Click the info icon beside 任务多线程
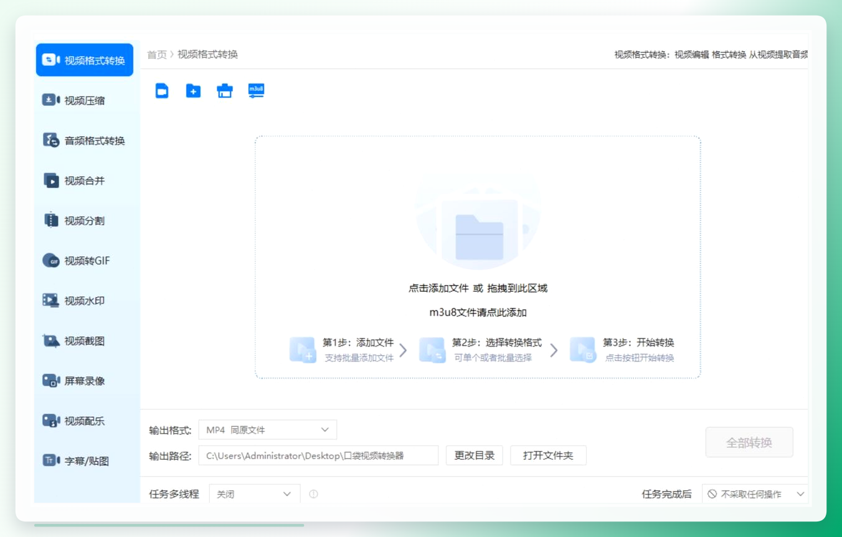Viewport: 842px width, 537px height. point(313,494)
